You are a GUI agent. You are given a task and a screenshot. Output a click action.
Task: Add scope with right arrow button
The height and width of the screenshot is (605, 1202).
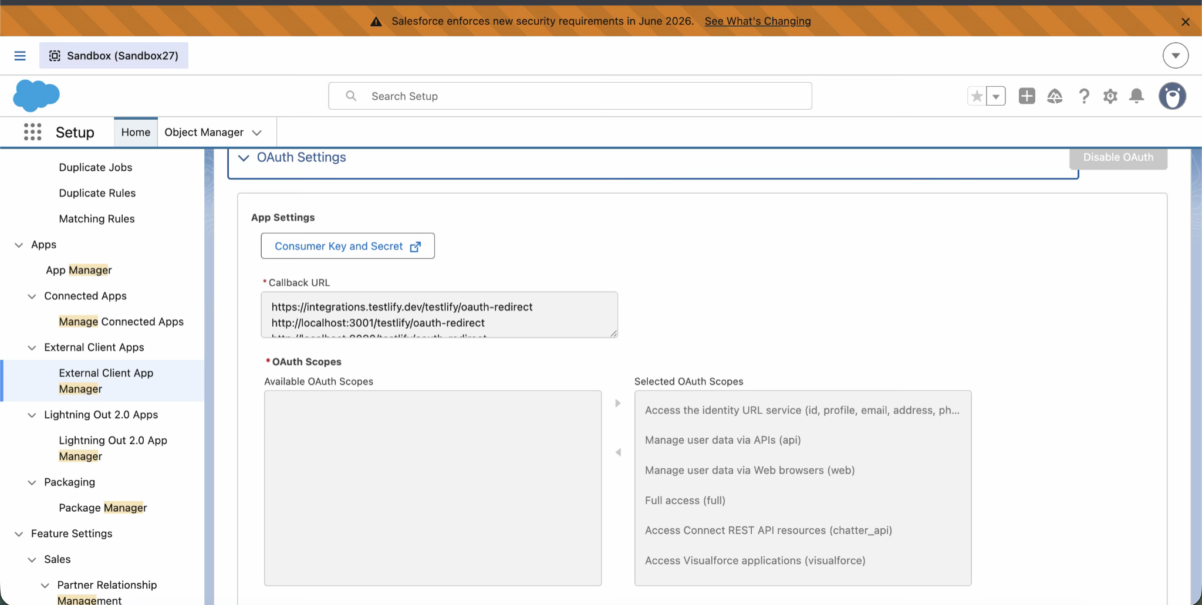(x=618, y=403)
